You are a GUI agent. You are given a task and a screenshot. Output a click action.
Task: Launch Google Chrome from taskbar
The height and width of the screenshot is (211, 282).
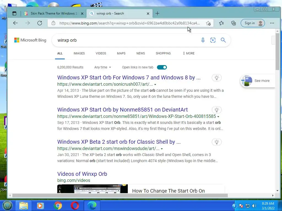point(58,206)
